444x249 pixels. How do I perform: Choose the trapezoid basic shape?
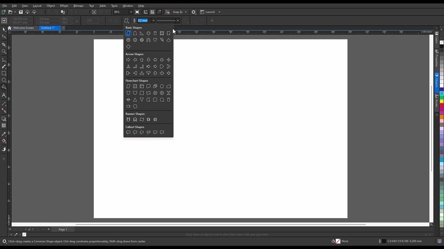135,33
